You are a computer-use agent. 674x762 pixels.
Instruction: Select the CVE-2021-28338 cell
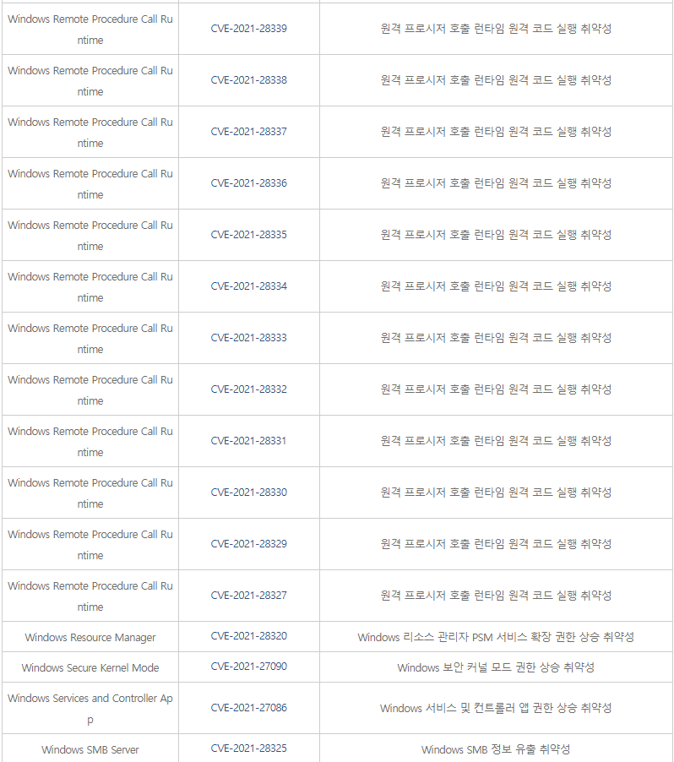click(x=248, y=80)
